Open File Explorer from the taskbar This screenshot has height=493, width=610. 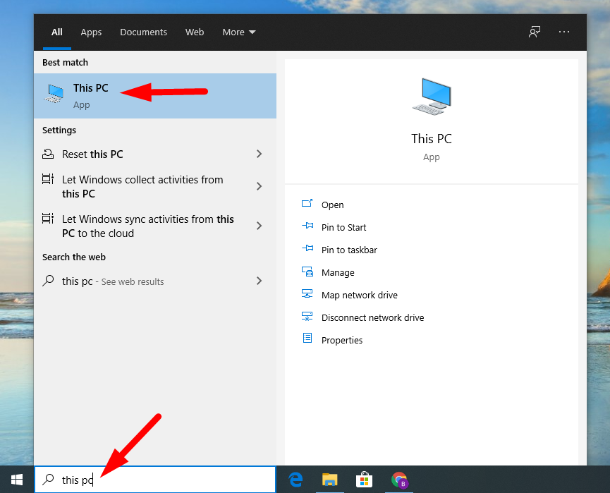(x=330, y=480)
